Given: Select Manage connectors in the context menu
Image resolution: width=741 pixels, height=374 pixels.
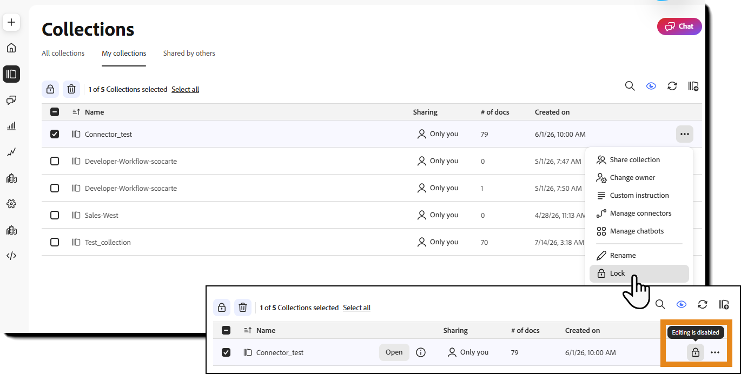Looking at the screenshot, I should [x=639, y=213].
